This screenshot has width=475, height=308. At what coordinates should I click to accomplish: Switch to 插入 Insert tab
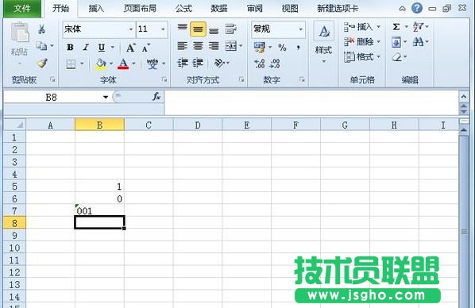96,9
